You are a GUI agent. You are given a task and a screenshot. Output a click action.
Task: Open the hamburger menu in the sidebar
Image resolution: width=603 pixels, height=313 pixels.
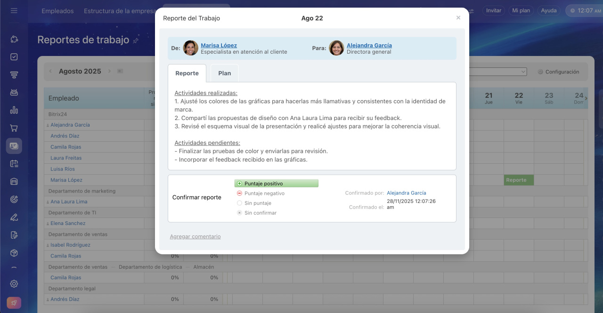pyautogui.click(x=14, y=10)
